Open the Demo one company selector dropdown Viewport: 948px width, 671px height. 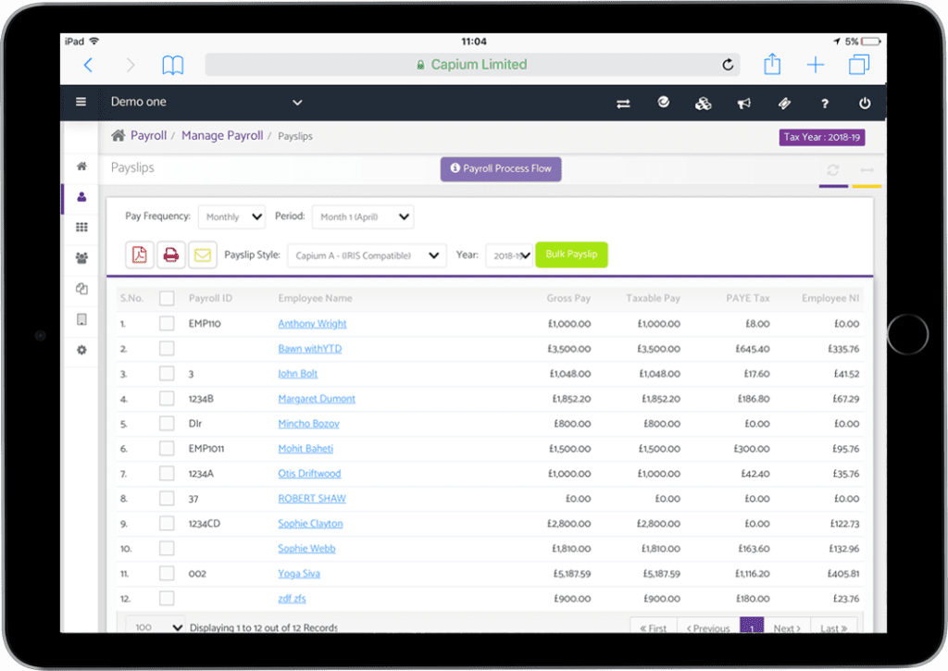[205, 102]
